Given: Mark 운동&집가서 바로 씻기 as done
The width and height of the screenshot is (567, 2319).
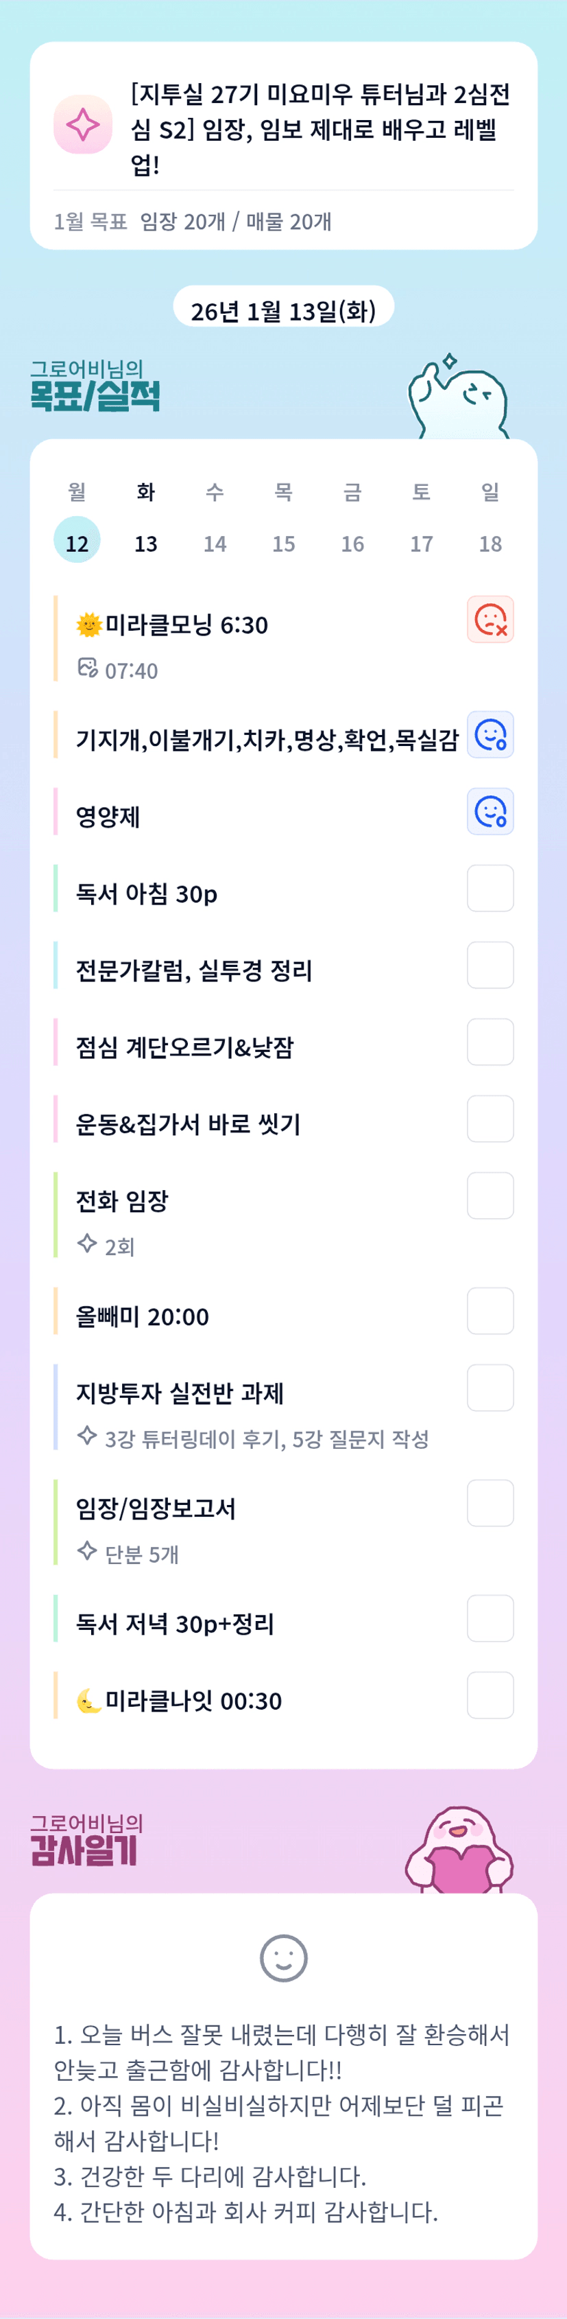Looking at the screenshot, I should [490, 1119].
